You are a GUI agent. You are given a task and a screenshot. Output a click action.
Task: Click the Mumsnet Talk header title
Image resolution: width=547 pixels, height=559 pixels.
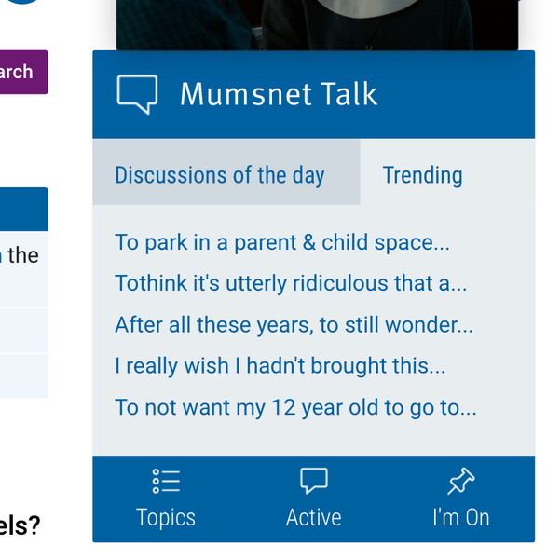[279, 94]
